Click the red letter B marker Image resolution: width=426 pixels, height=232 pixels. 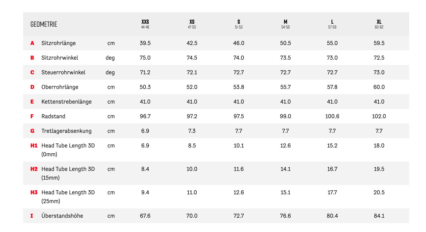pyautogui.click(x=32, y=58)
